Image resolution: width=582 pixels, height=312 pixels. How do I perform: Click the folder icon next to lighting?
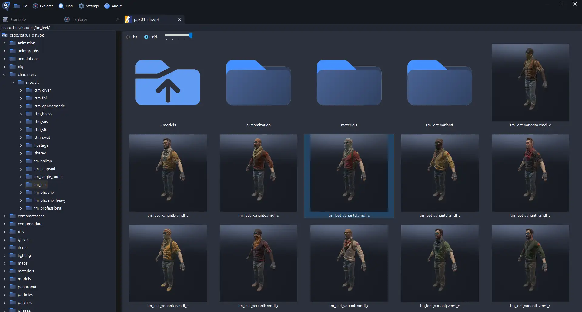[13, 255]
